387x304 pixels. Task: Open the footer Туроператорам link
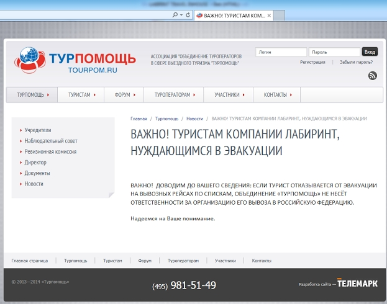(183, 261)
